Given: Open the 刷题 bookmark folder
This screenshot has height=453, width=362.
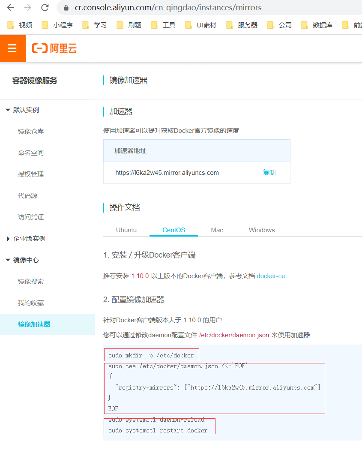Looking at the screenshot, I should pos(129,25).
